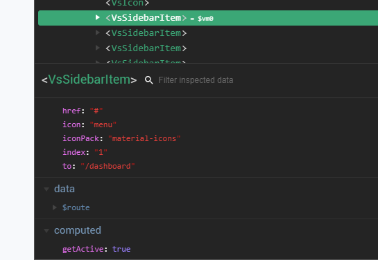
Task: Select the second VsSidebarItem in tree
Action: click(x=146, y=33)
